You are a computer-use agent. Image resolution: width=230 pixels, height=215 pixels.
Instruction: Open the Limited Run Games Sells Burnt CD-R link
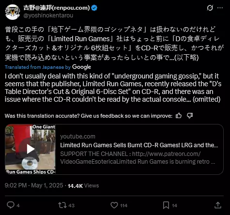pyautogui.click(x=139, y=145)
